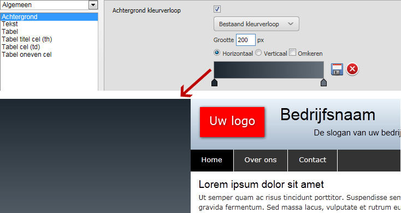The height and width of the screenshot is (213, 401).
Task: Open the Algemeen dropdown arrow
Action: [x=93, y=5]
